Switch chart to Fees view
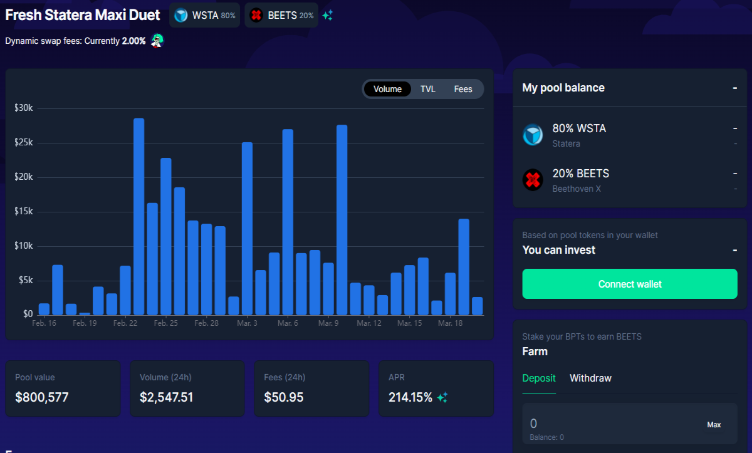 (463, 89)
